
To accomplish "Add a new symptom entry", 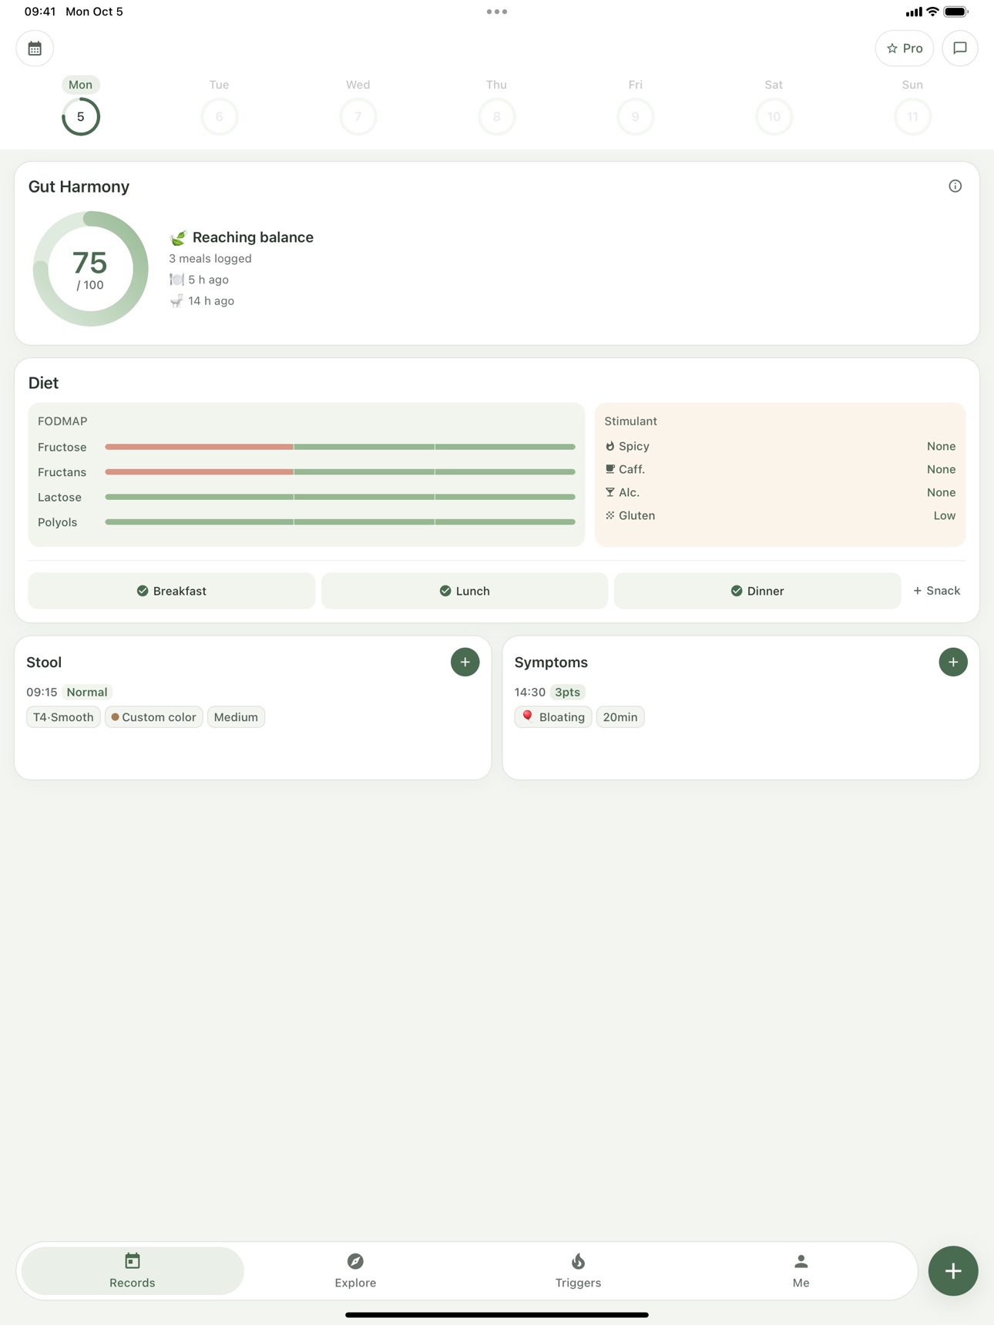I will [x=953, y=662].
